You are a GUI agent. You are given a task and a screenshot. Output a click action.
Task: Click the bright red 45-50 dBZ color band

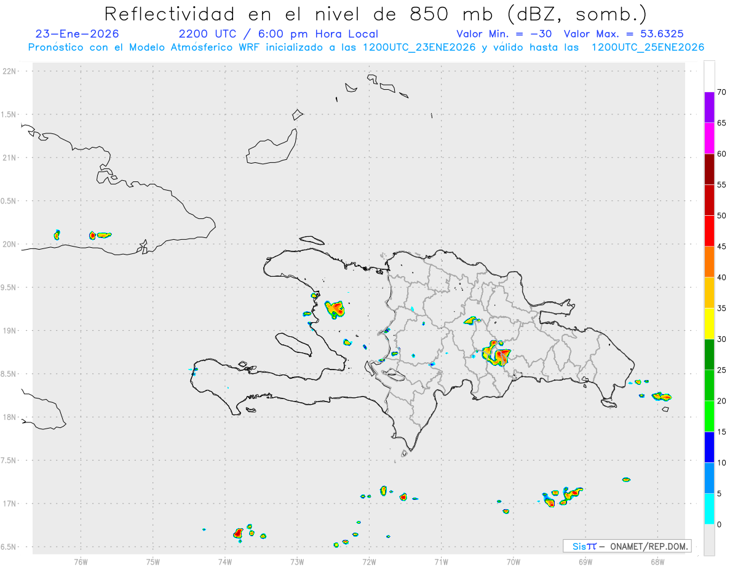pos(709,231)
